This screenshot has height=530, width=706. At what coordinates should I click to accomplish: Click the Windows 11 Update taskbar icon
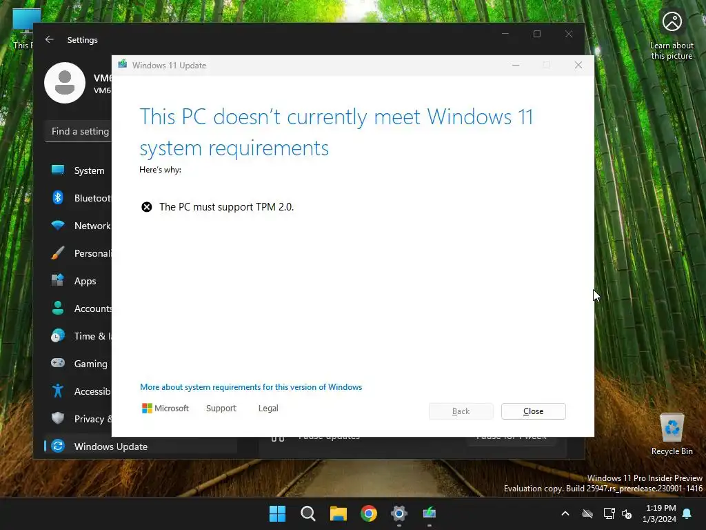click(430, 513)
